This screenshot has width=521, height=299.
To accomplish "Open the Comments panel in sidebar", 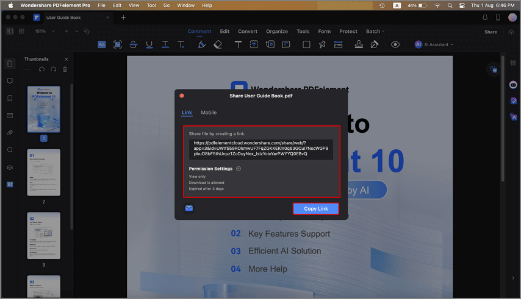I will (10, 81).
